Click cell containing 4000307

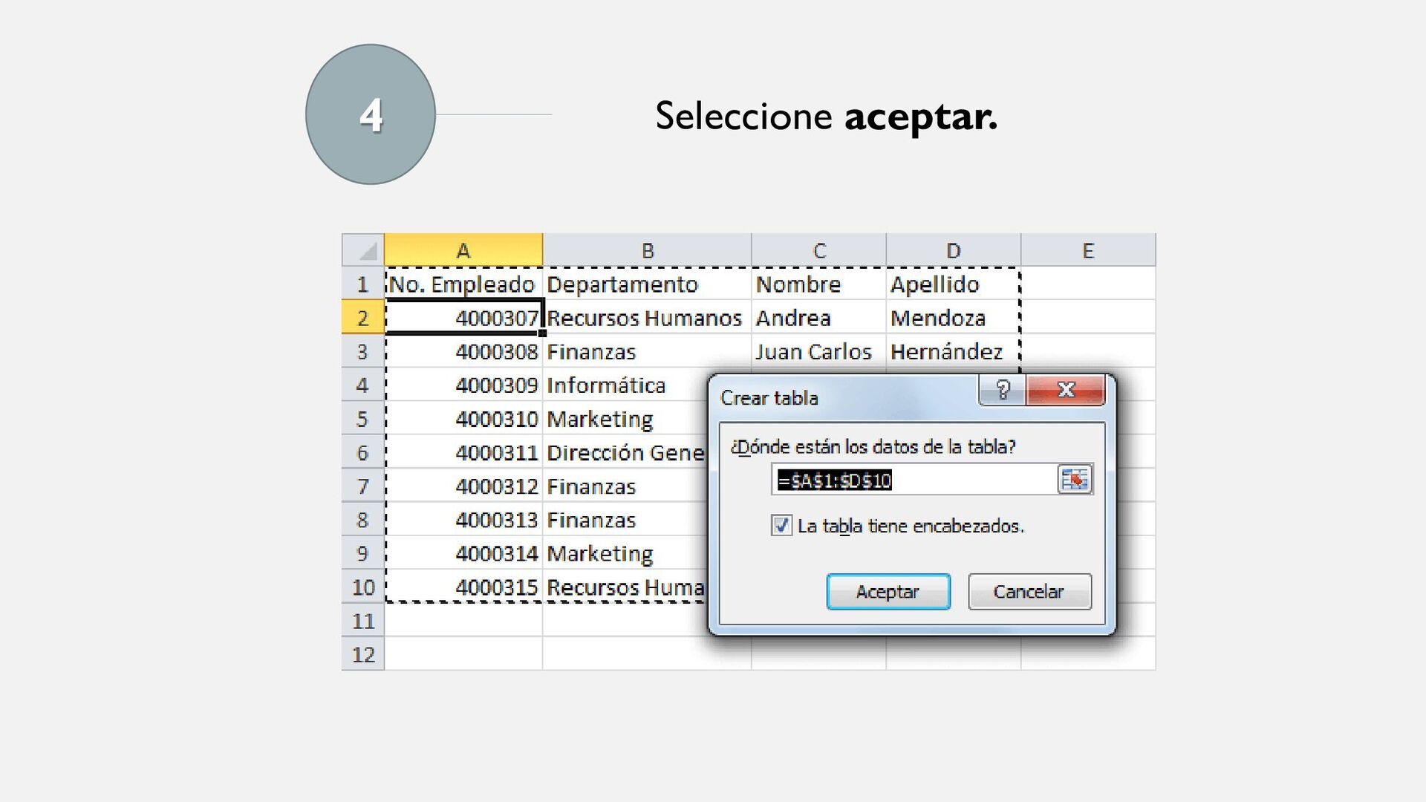(x=464, y=318)
